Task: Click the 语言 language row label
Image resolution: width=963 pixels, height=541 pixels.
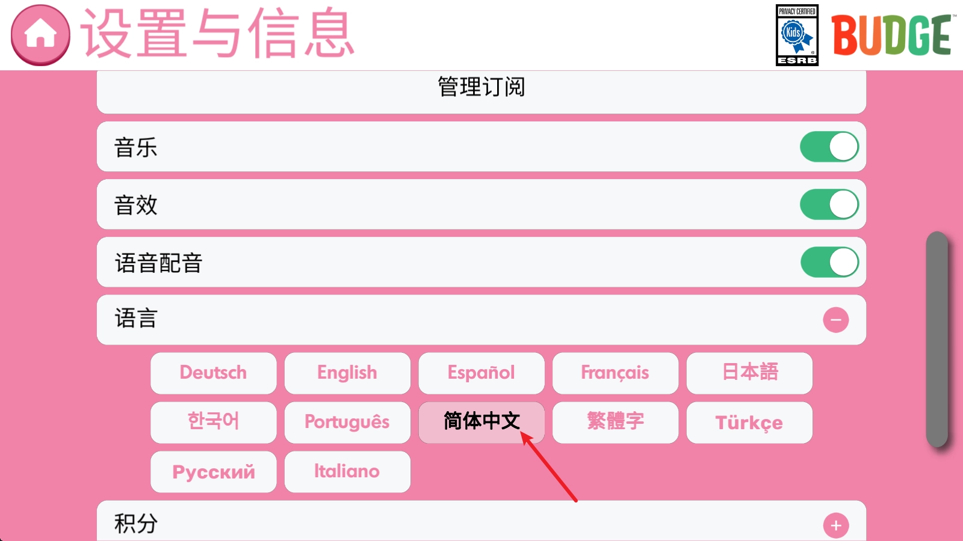Action: point(136,319)
